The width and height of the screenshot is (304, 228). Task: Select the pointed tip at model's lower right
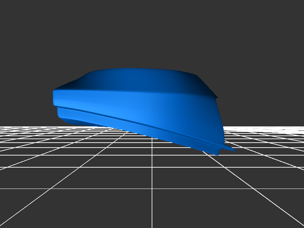(x=233, y=150)
